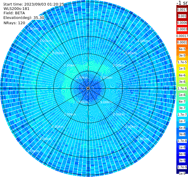Click the Elevation(deg): 35.30 label
Image resolution: width=188 pixels, height=177 pixels.
[x=24, y=18]
